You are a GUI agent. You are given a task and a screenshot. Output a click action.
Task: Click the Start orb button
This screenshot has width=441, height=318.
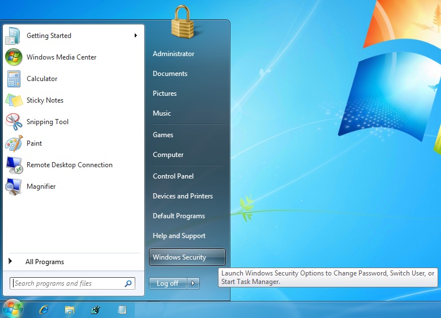tap(12, 309)
